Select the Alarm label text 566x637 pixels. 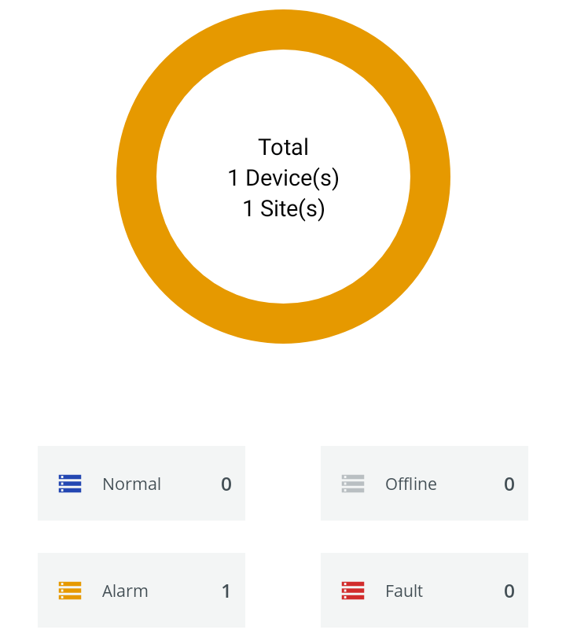pos(125,591)
